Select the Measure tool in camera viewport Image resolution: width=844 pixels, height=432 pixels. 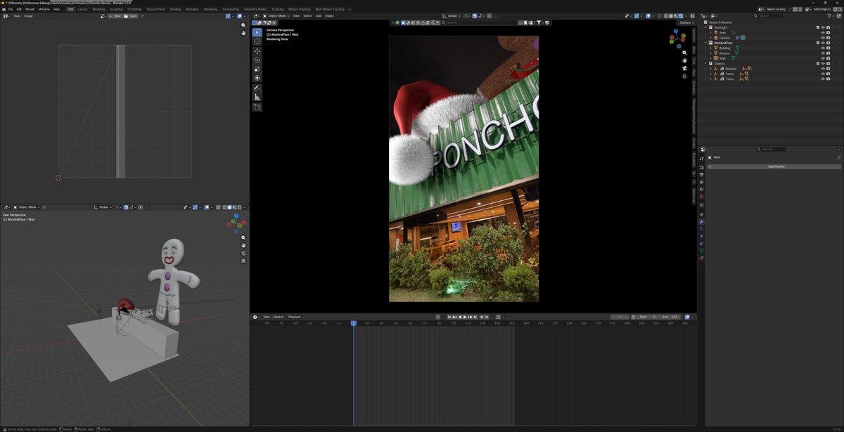pyautogui.click(x=257, y=97)
